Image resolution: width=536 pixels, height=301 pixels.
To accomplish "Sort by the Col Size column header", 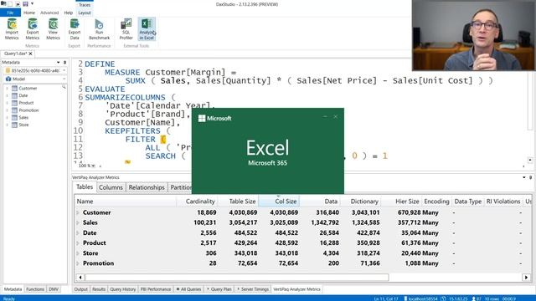I will pyautogui.click(x=279, y=202).
